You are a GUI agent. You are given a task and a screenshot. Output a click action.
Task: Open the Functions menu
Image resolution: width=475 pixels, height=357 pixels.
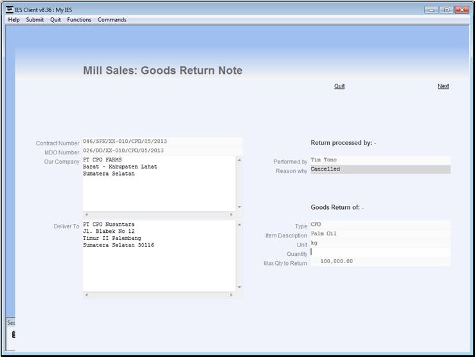tap(79, 20)
